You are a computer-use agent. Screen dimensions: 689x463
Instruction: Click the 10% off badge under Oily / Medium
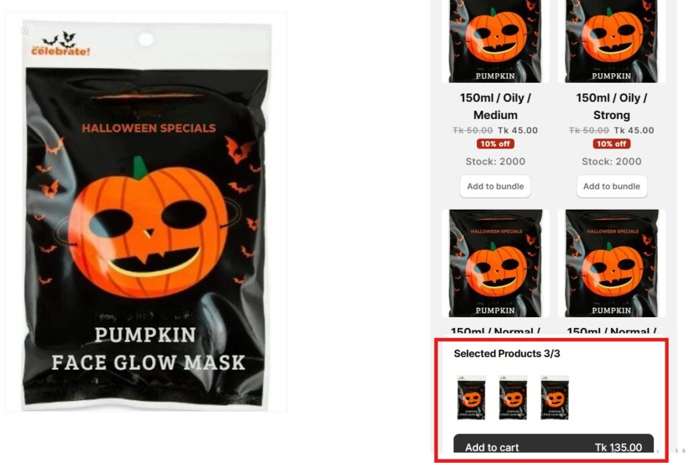point(495,144)
